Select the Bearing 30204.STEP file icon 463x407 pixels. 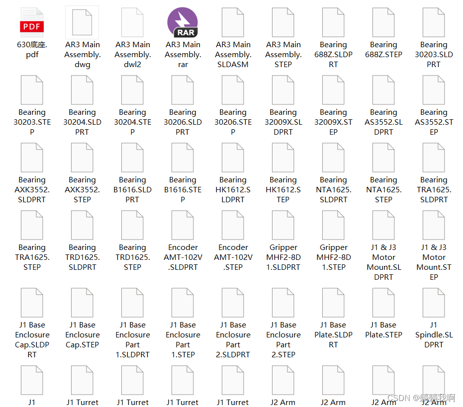[132, 90]
